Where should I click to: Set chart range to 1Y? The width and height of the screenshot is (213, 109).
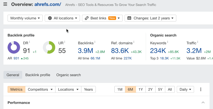pyautogui.click(x=141, y=90)
